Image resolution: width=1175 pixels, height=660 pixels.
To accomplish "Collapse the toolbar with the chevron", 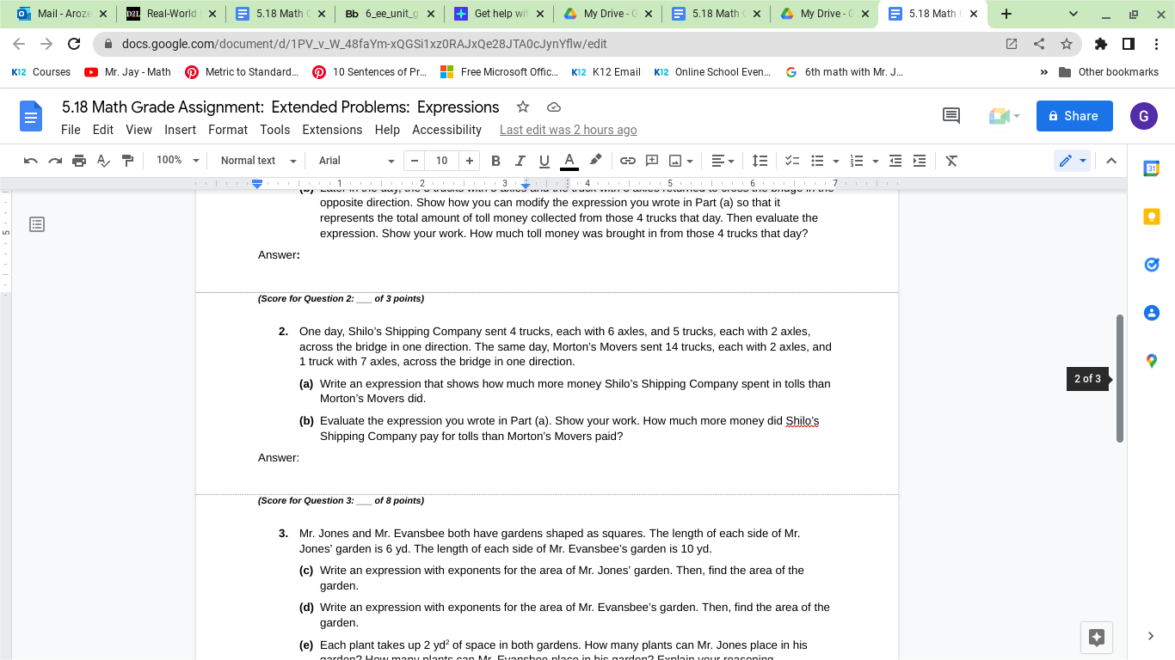I will pos(1111,161).
